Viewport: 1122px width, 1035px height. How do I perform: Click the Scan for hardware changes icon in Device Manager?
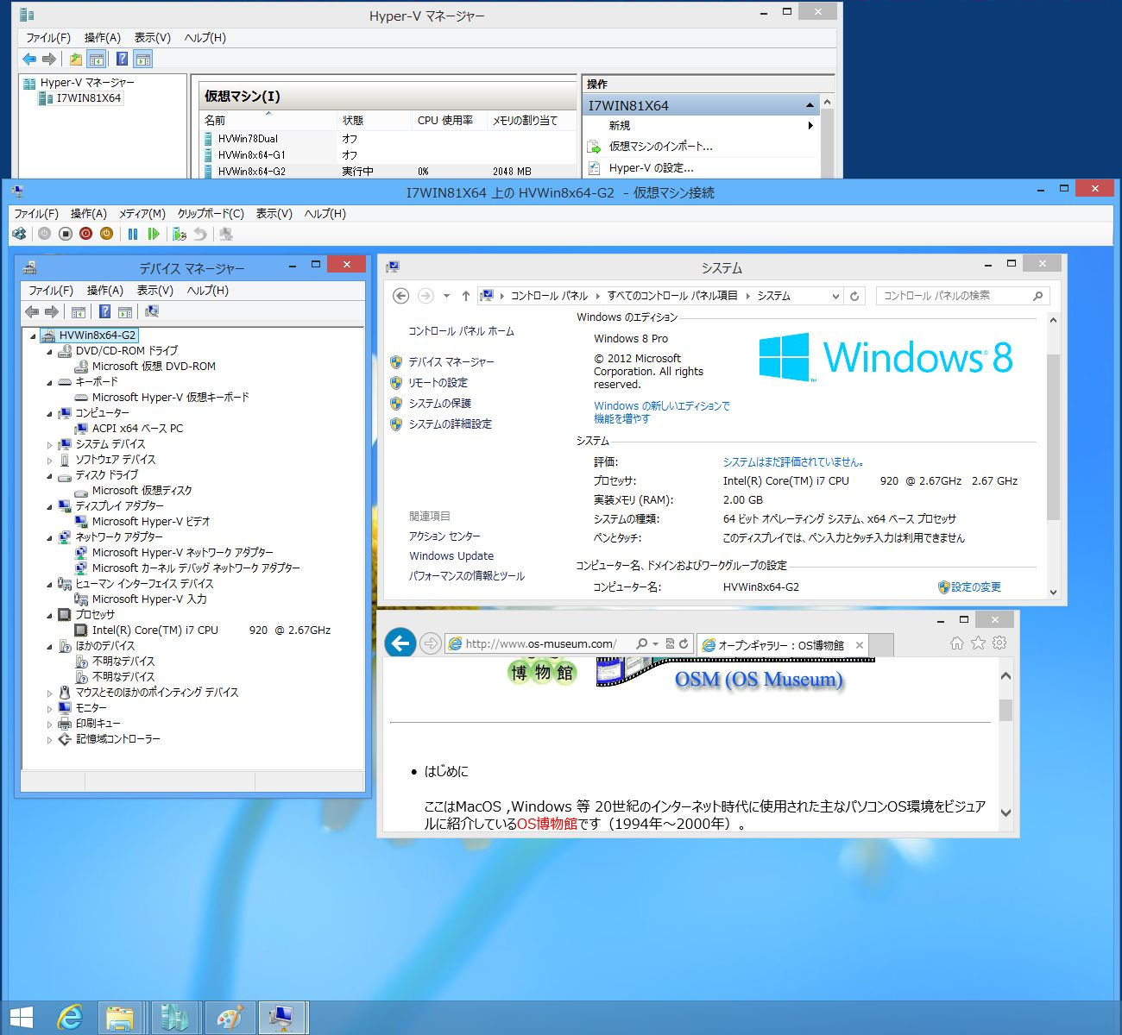click(152, 311)
